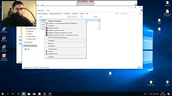Select the 'Crack' desktop file icon
Viewport: 172px width, 96px height.
(159, 30)
